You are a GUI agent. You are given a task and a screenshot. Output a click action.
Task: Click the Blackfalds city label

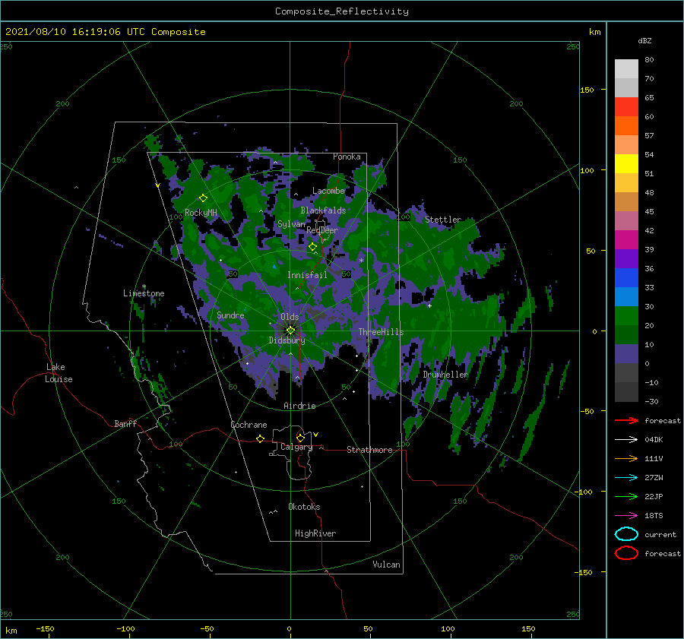click(x=323, y=210)
